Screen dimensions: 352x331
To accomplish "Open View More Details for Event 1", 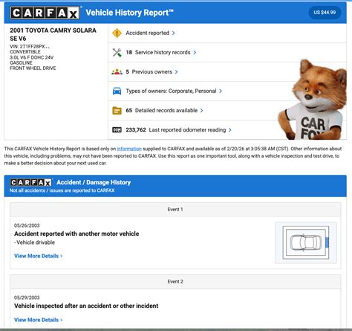I will pyautogui.click(x=39, y=256).
